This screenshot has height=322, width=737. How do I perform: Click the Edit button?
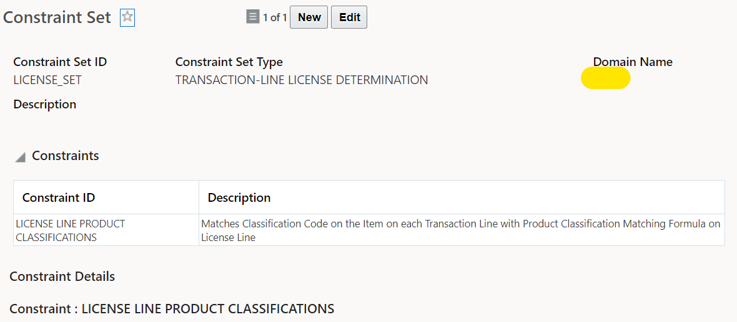(x=349, y=17)
